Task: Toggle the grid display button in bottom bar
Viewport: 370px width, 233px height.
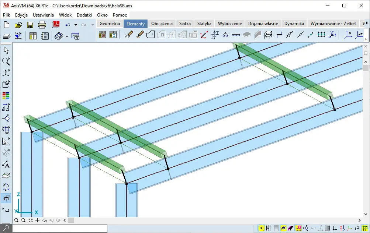Action: [x=327, y=228]
